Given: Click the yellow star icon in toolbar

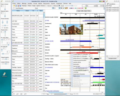Looking at the screenshot, I should tap(14, 6).
